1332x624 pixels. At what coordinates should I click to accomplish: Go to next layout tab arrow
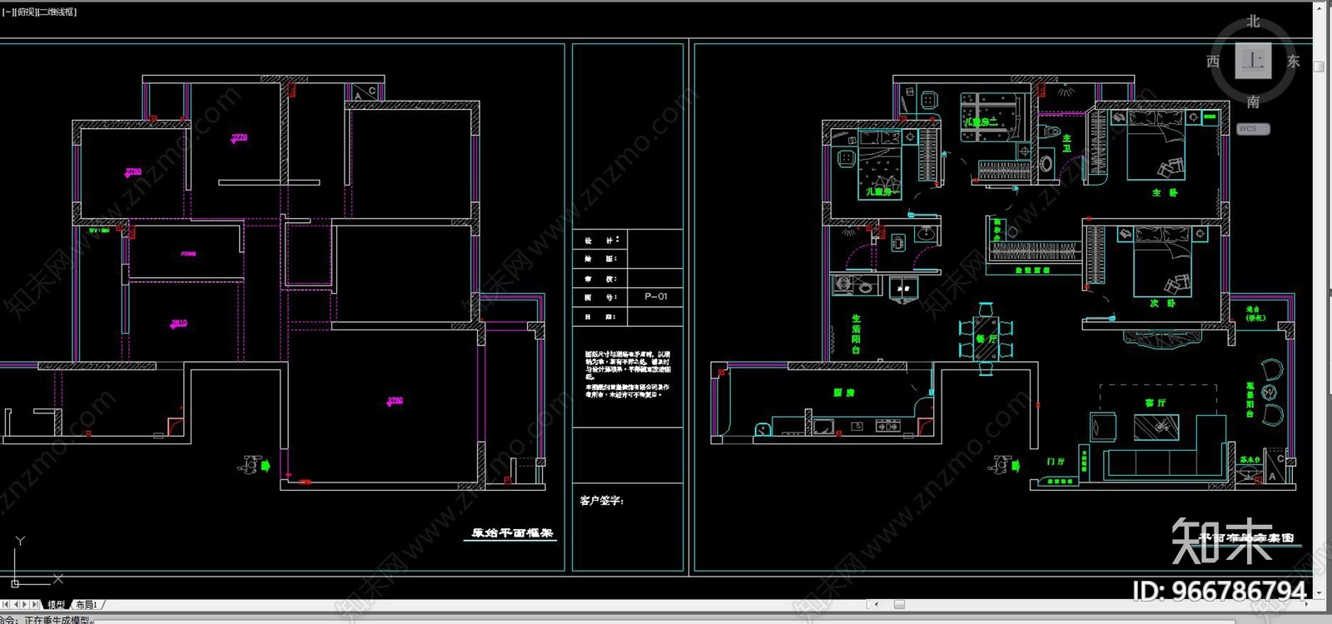(25, 605)
